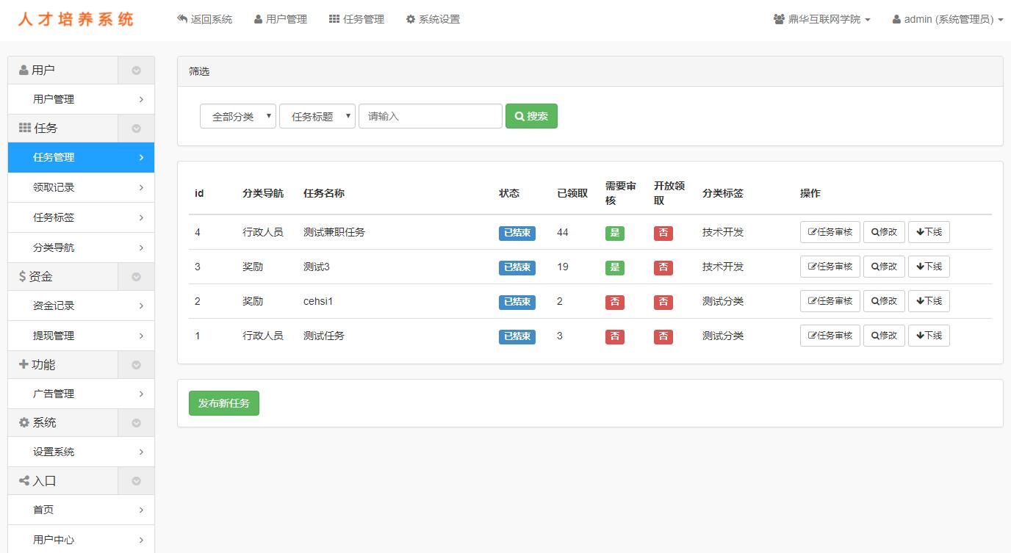
Task: Select 任务管理 in the sidebar
Action: 81,157
